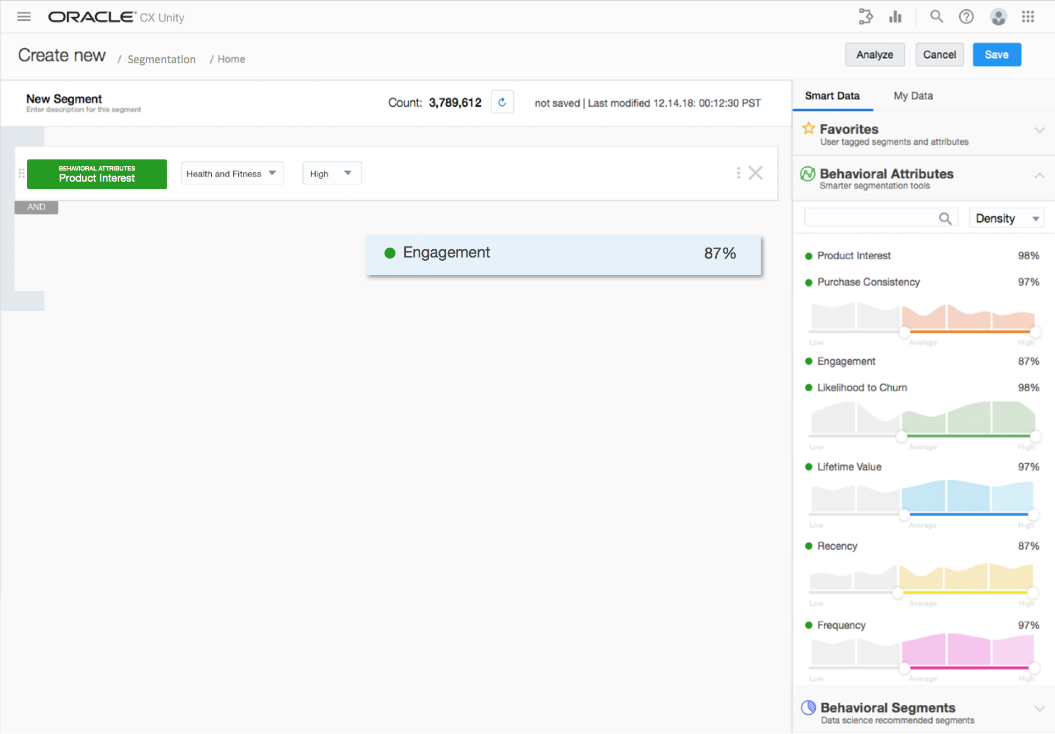Toggle the AND operator
The height and width of the screenshot is (734, 1055).
pyautogui.click(x=36, y=207)
